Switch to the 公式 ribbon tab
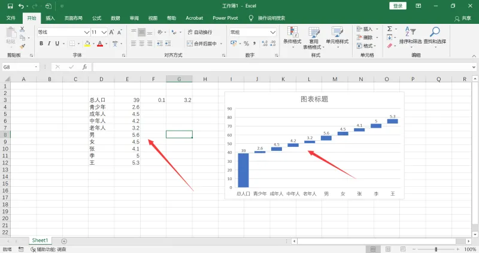The width and height of the screenshot is (479, 253). coord(96,18)
